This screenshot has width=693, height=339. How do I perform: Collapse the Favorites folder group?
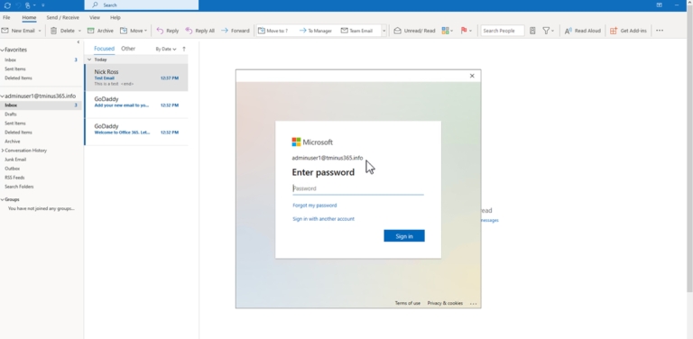coord(2,50)
